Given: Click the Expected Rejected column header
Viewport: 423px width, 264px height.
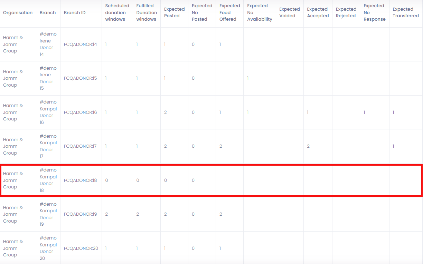Looking at the screenshot, I should coord(346,13).
